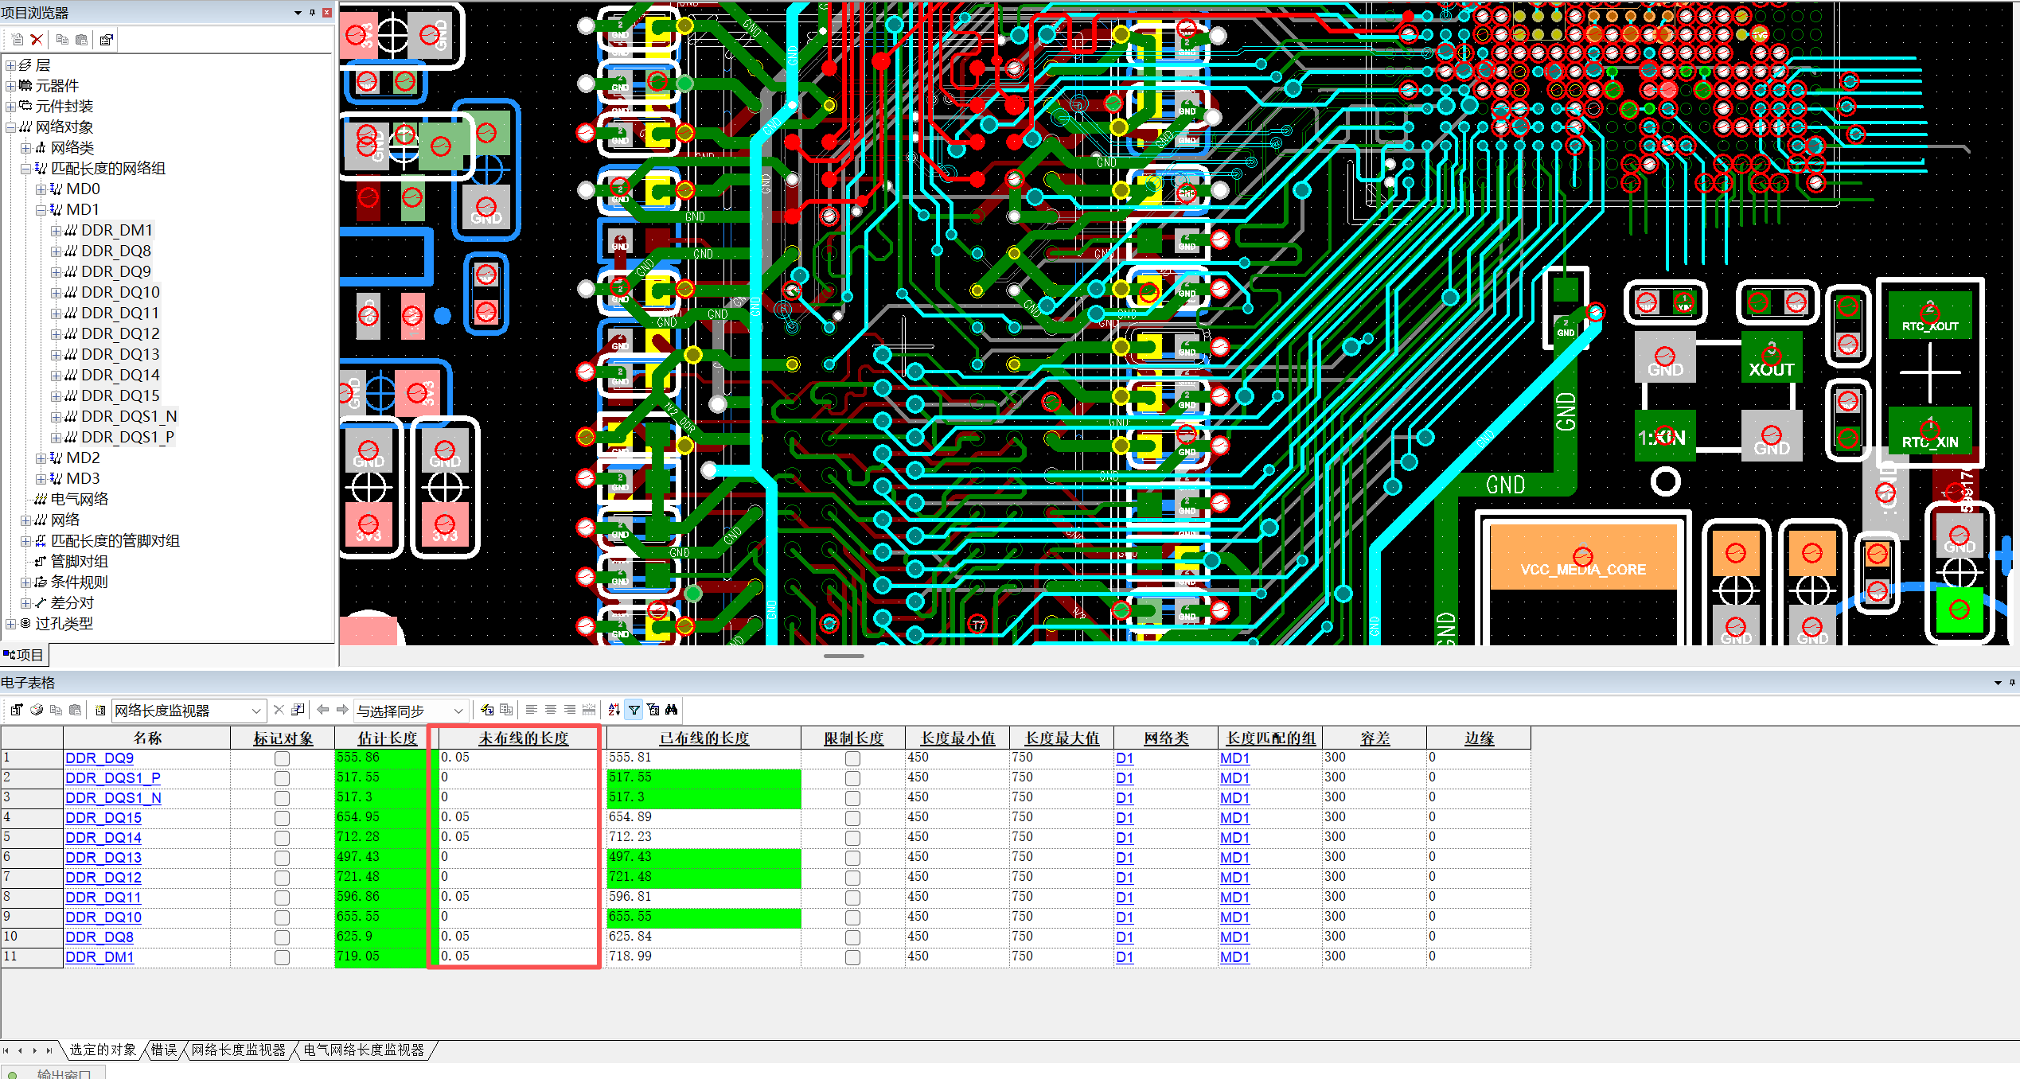The image size is (2020, 1079).
Task: Click MD1 group link for DDR_DQ11
Action: click(x=1234, y=898)
